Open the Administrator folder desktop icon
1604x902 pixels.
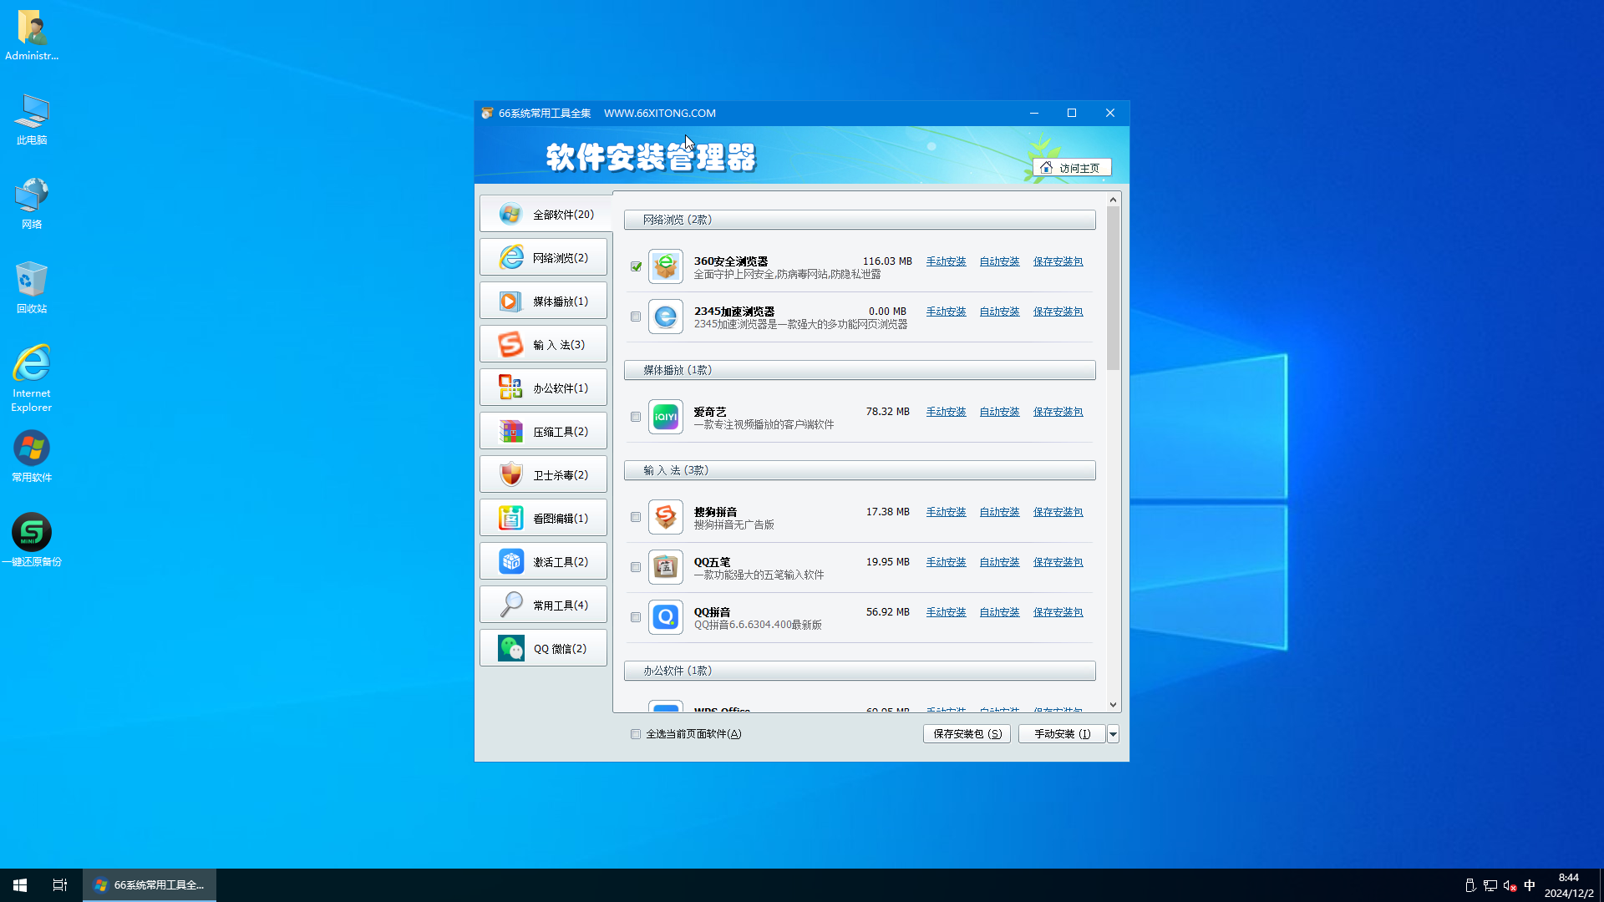click(32, 35)
